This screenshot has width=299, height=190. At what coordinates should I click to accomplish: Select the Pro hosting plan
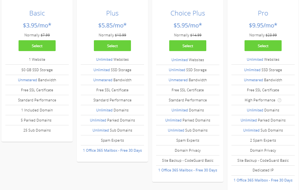point(263,46)
